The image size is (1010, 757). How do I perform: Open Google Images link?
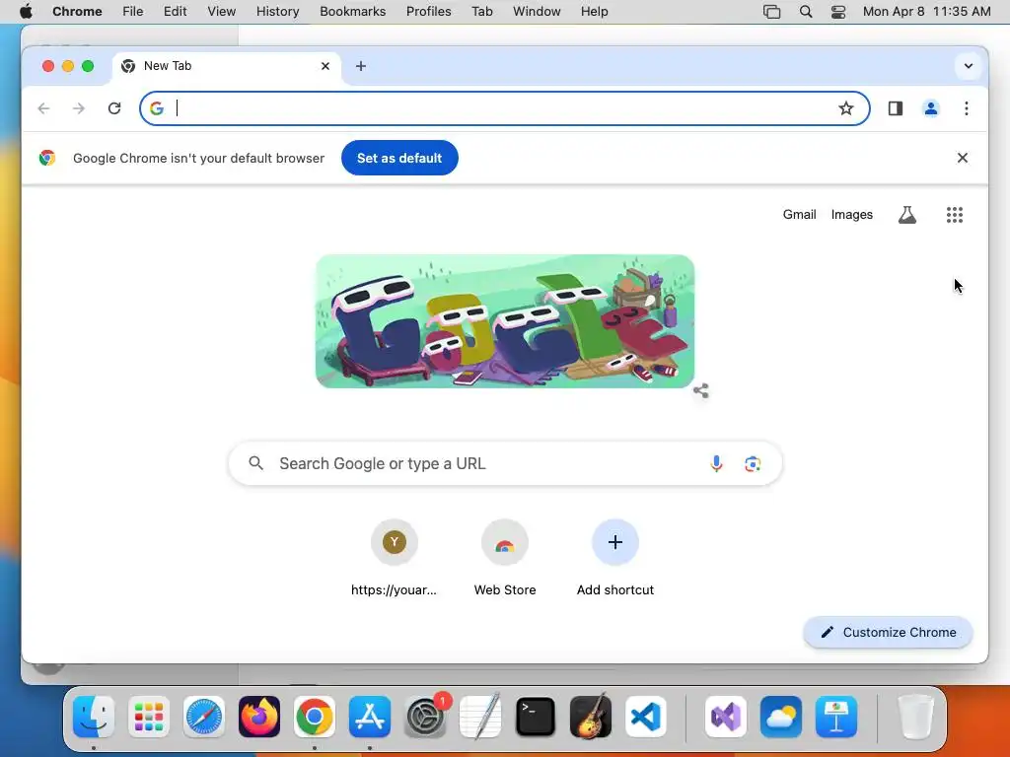pyautogui.click(x=851, y=214)
